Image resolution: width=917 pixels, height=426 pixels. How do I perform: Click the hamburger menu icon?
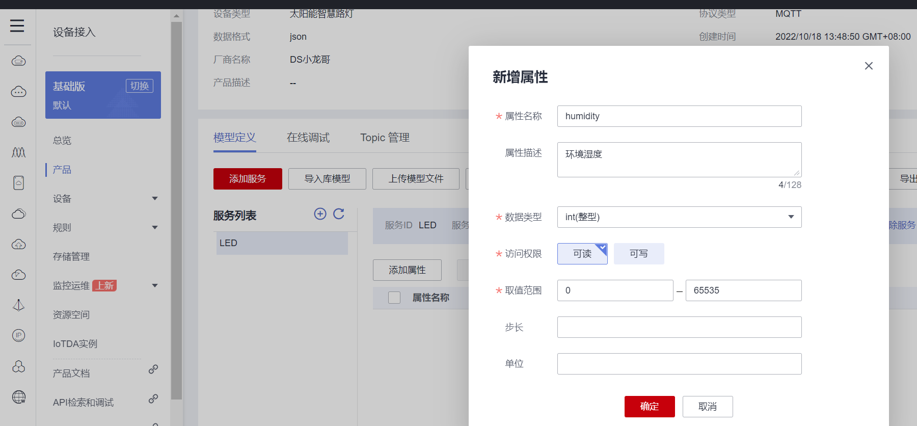click(17, 25)
